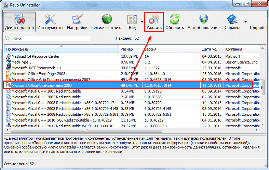Minimize the Revo Uninstaller window
Image resolution: width=269 pixels, height=170 pixels.
238,4
